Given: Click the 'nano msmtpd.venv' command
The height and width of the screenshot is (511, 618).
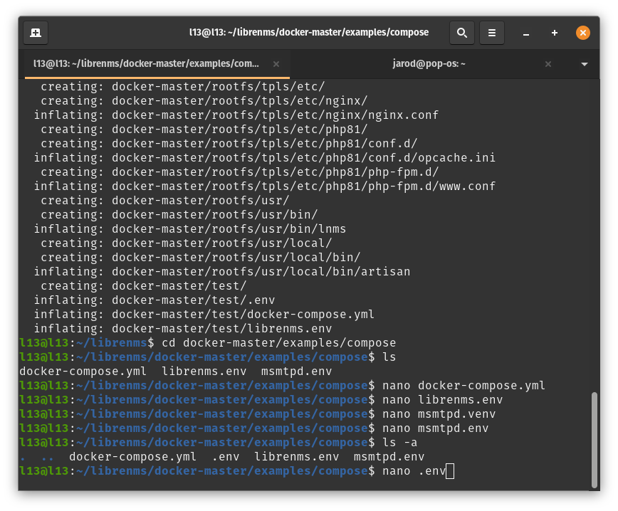Looking at the screenshot, I should click(x=439, y=414).
